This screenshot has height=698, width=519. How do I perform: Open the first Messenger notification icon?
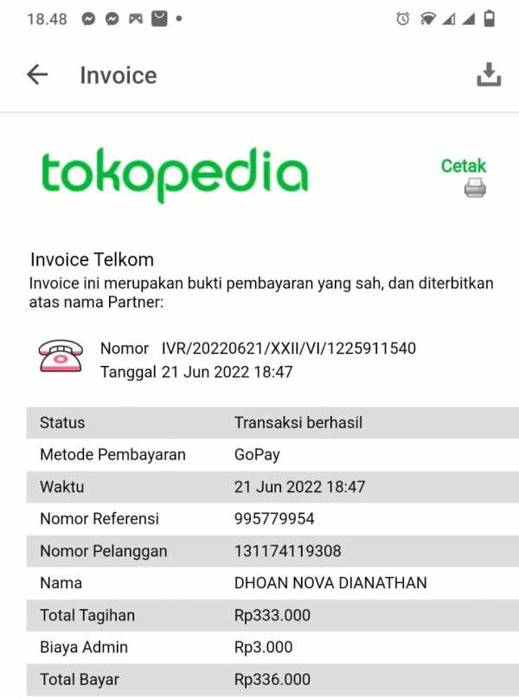(x=88, y=19)
